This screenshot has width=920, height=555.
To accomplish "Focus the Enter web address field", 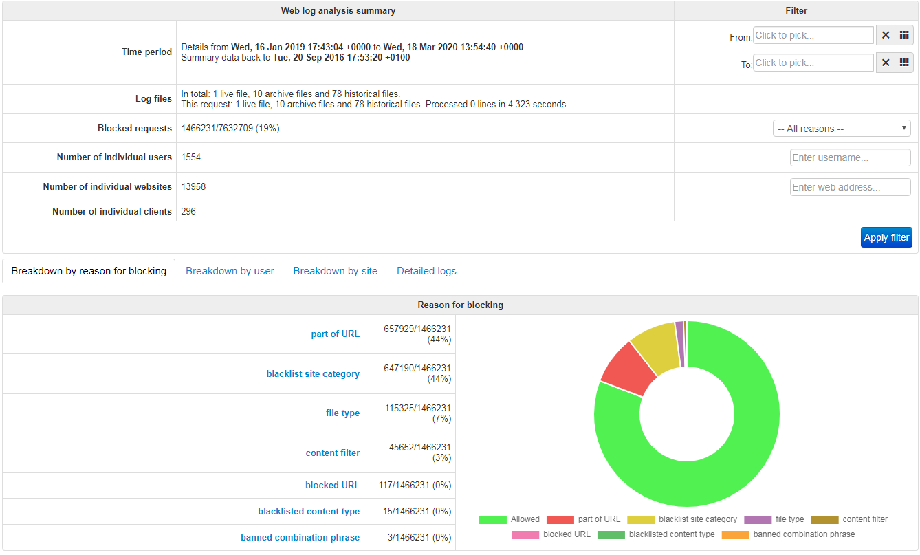I will (x=850, y=187).
